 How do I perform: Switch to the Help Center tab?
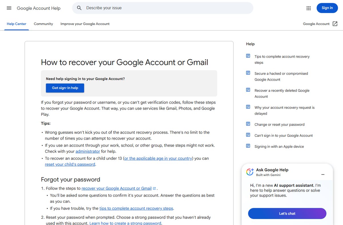click(17, 24)
